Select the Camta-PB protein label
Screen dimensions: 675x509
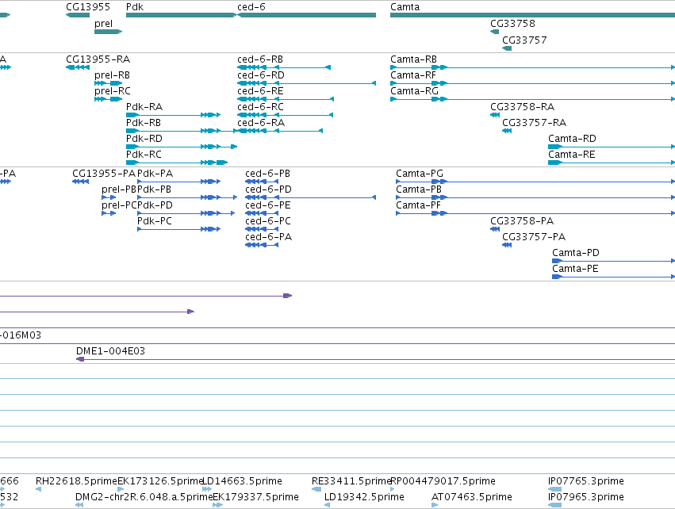[419, 189]
